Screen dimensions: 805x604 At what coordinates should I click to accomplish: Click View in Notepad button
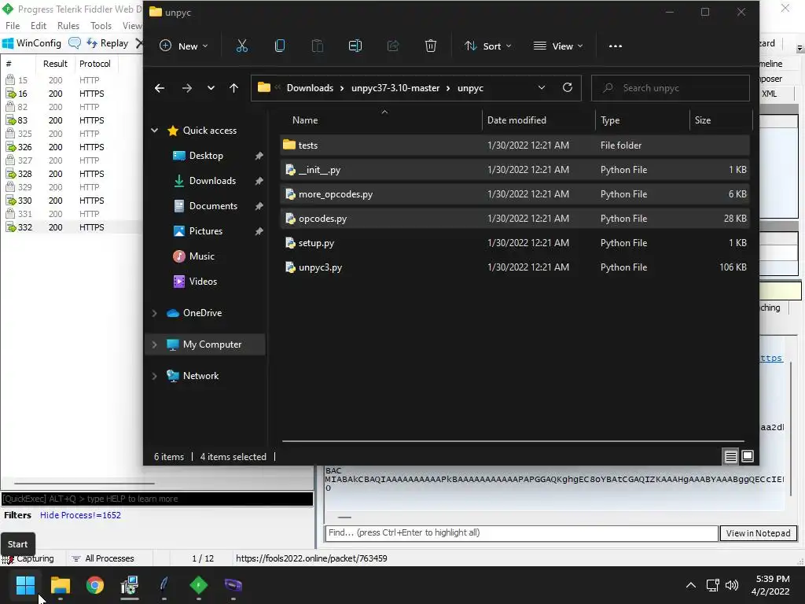tap(759, 533)
